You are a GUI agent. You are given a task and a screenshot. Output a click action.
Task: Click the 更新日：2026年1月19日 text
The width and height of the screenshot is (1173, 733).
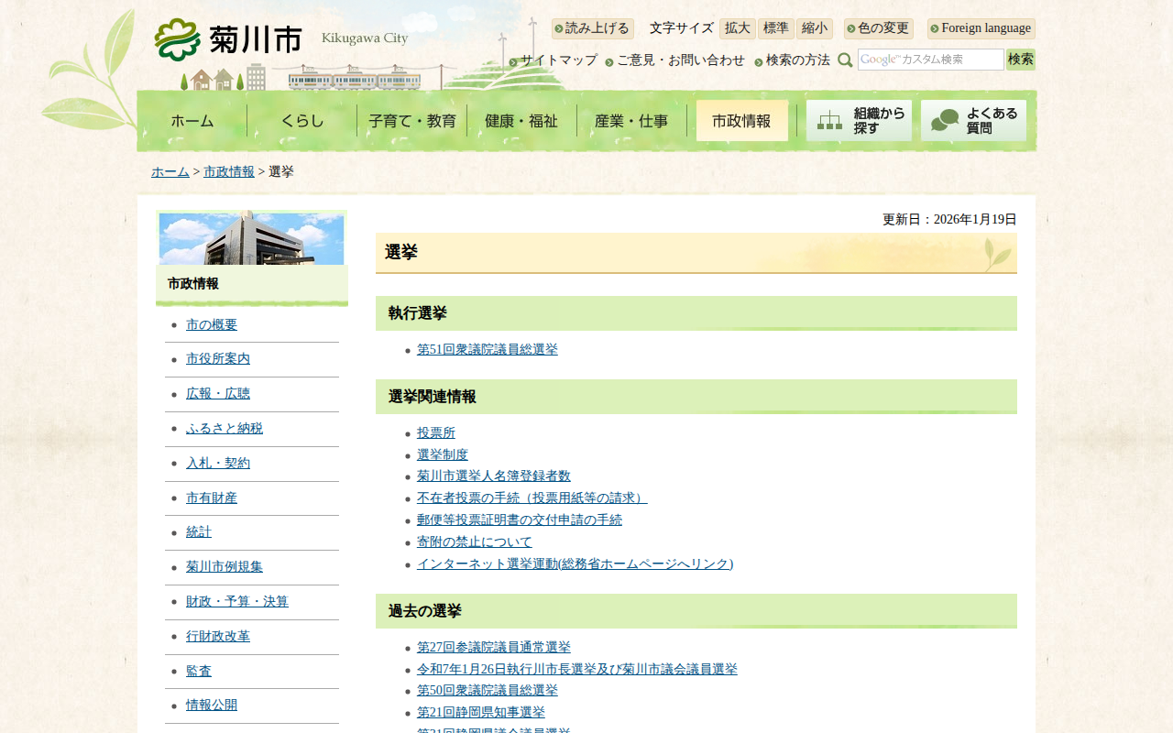[x=949, y=220]
